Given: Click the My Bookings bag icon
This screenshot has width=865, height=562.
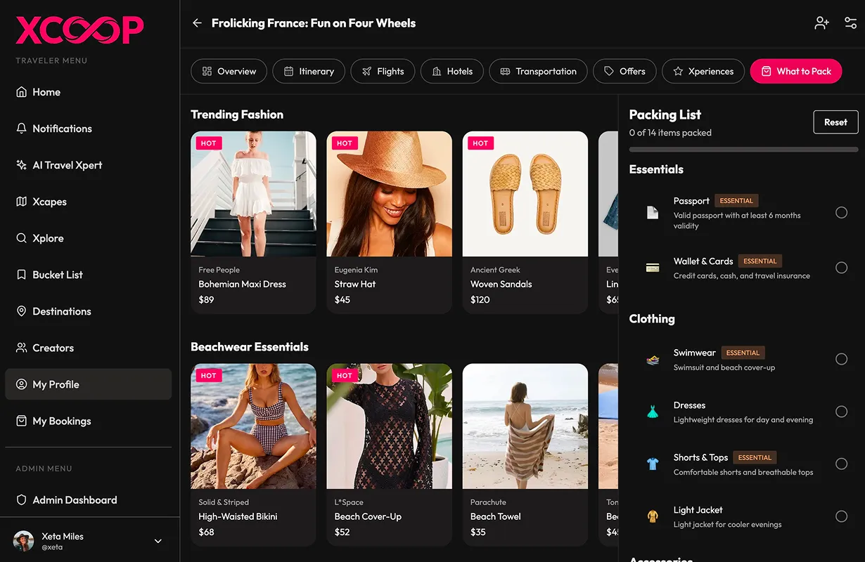Looking at the screenshot, I should coord(21,421).
